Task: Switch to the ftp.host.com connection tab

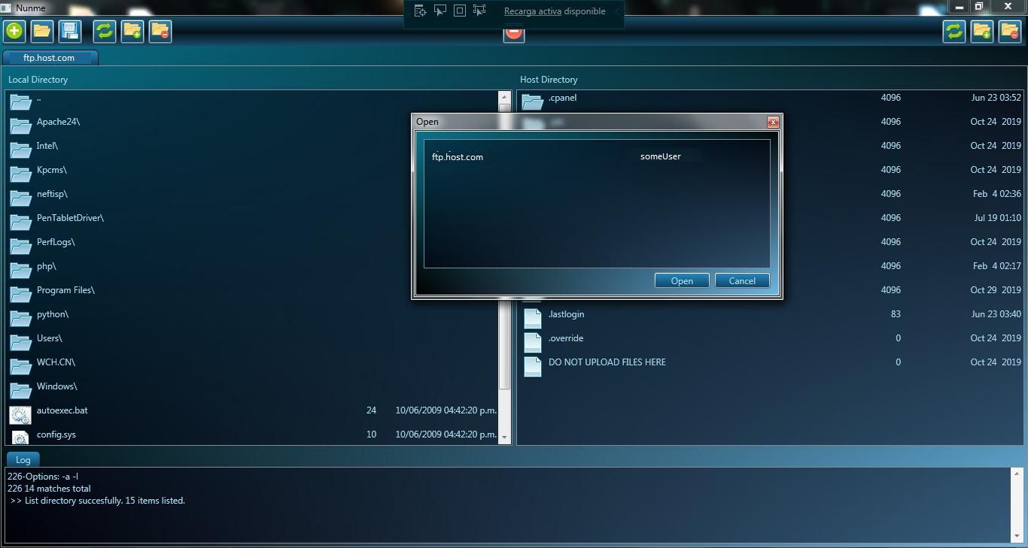Action: [50, 57]
